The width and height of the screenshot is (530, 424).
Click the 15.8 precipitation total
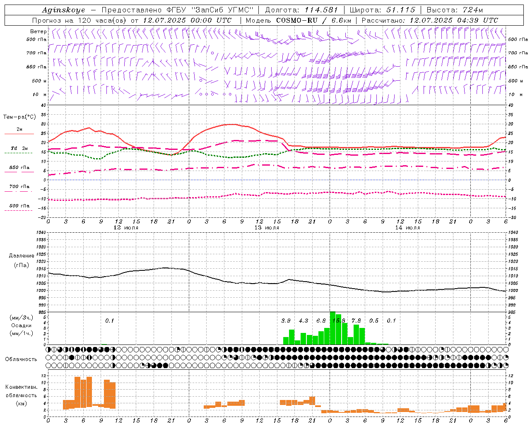[339, 320]
